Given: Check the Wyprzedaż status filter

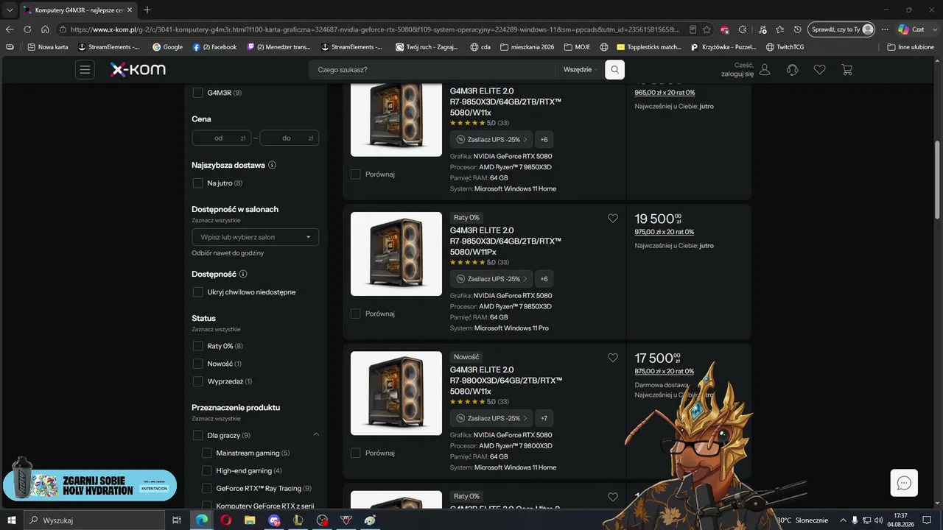Looking at the screenshot, I should (197, 381).
